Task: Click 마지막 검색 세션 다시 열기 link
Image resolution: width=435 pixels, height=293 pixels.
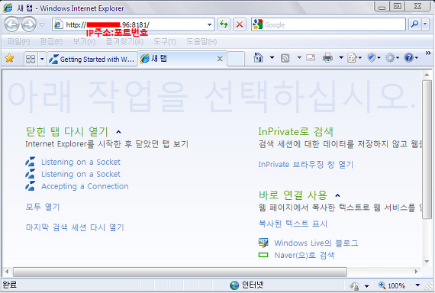Action: coord(75,227)
